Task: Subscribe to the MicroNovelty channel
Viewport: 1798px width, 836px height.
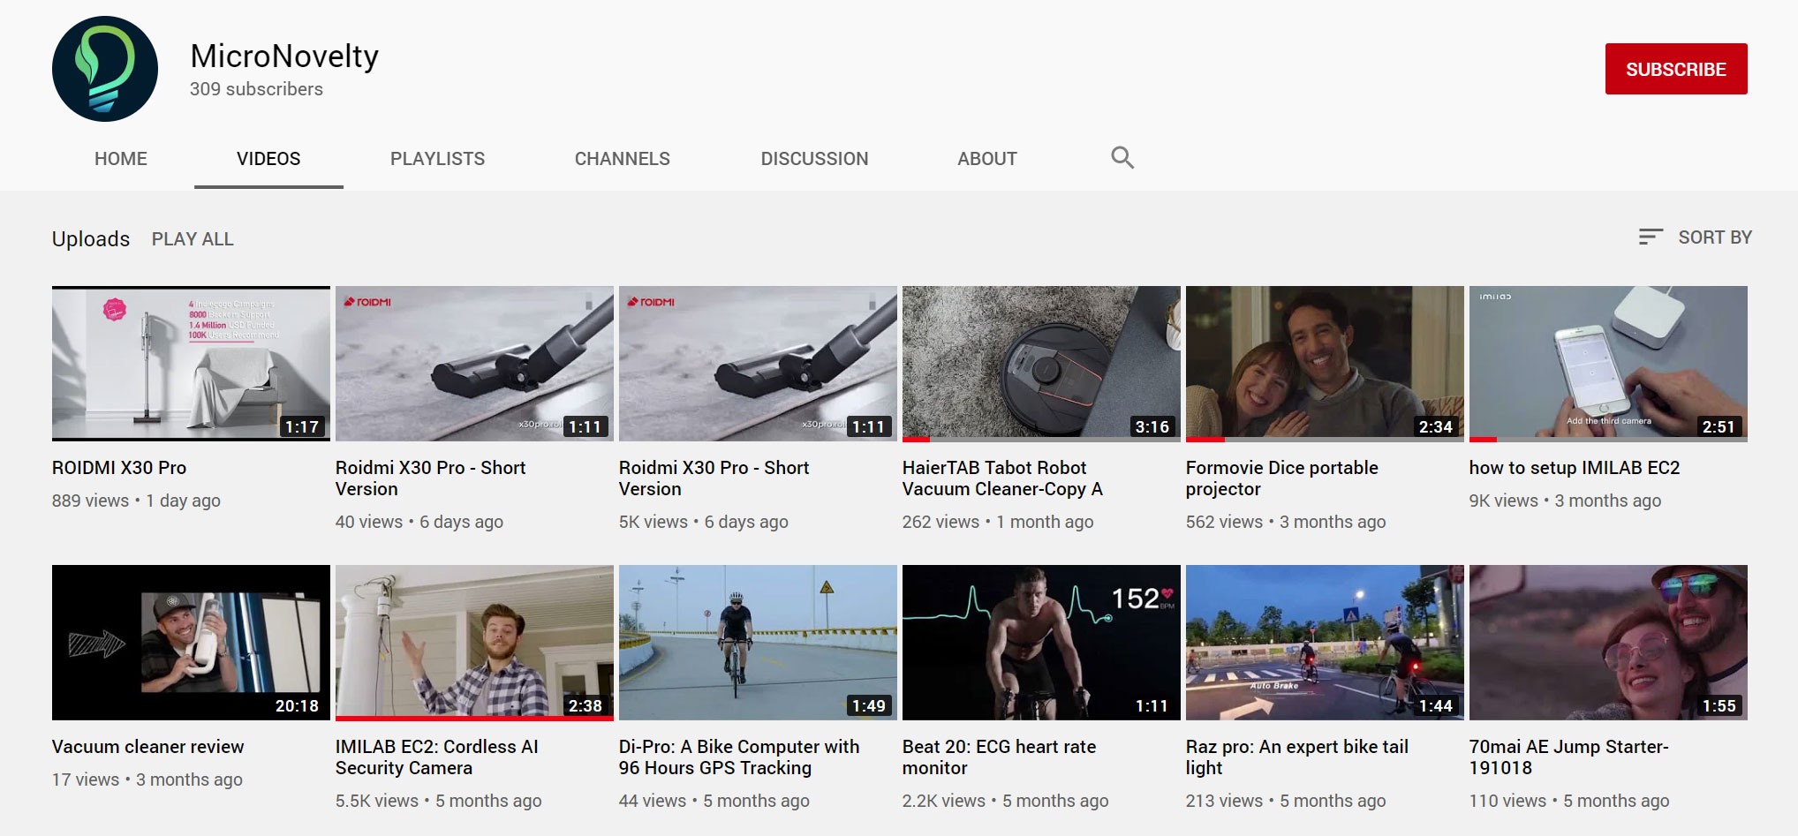Action: point(1676,69)
